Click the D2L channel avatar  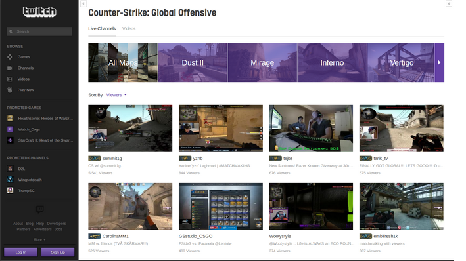10,169
